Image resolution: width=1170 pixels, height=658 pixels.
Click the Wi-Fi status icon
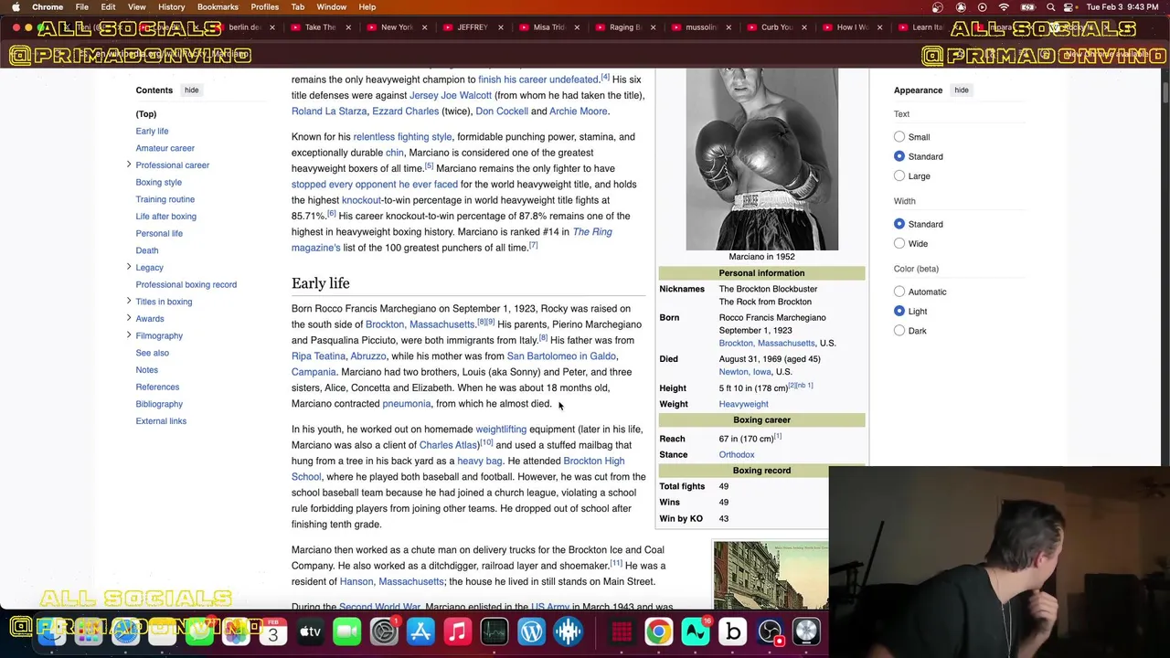(1004, 7)
